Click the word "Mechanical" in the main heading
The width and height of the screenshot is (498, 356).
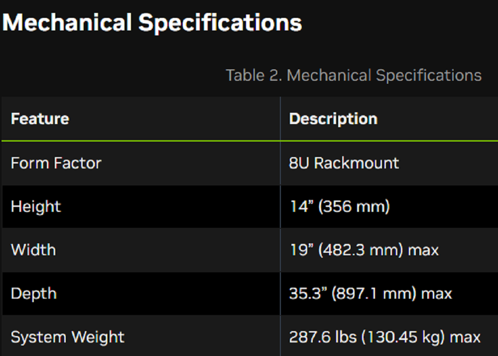click(x=68, y=22)
